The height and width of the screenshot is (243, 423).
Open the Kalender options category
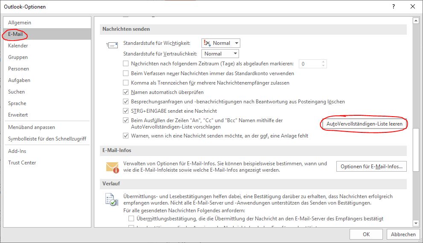(x=47, y=46)
